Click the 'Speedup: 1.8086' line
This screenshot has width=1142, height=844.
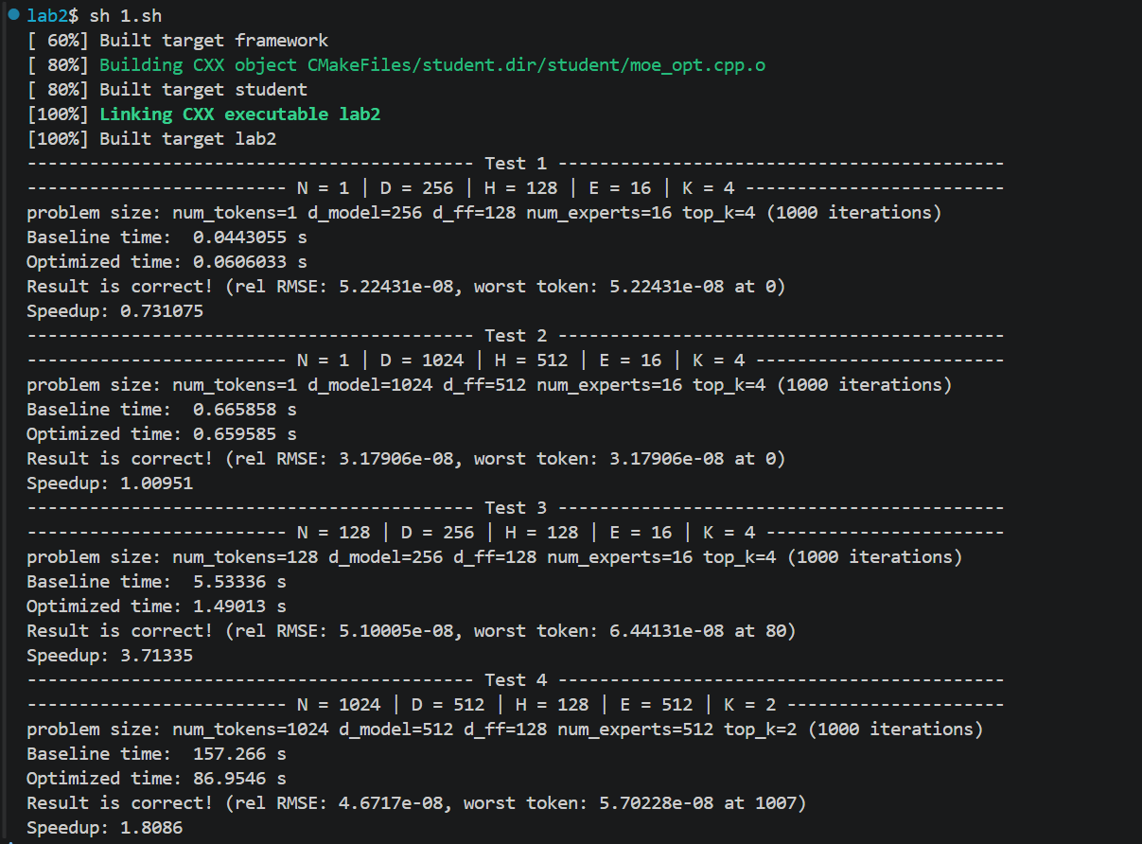click(104, 828)
